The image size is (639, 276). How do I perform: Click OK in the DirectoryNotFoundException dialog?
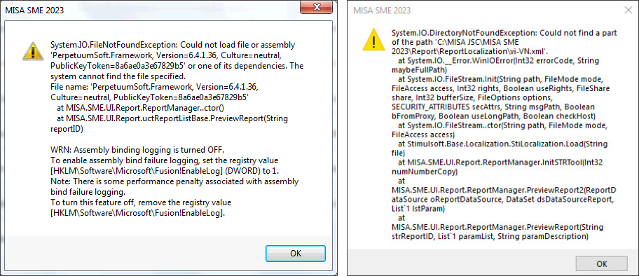click(x=601, y=264)
